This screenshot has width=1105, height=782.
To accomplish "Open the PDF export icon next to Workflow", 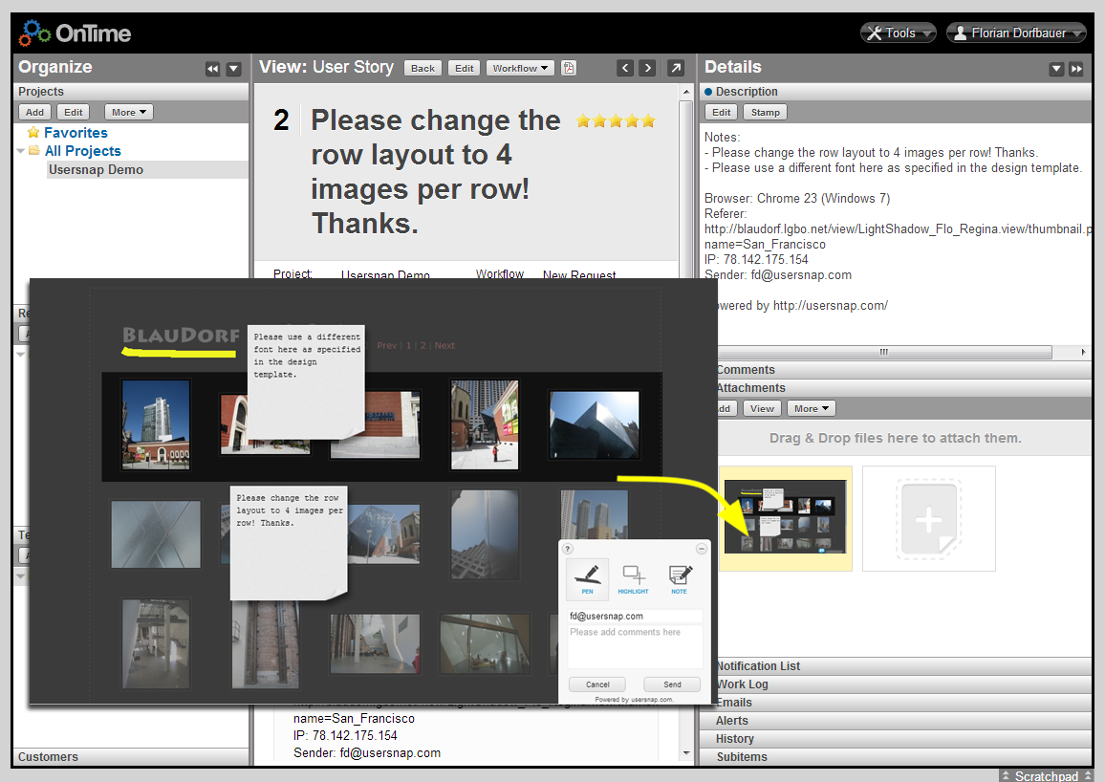I will [x=569, y=68].
